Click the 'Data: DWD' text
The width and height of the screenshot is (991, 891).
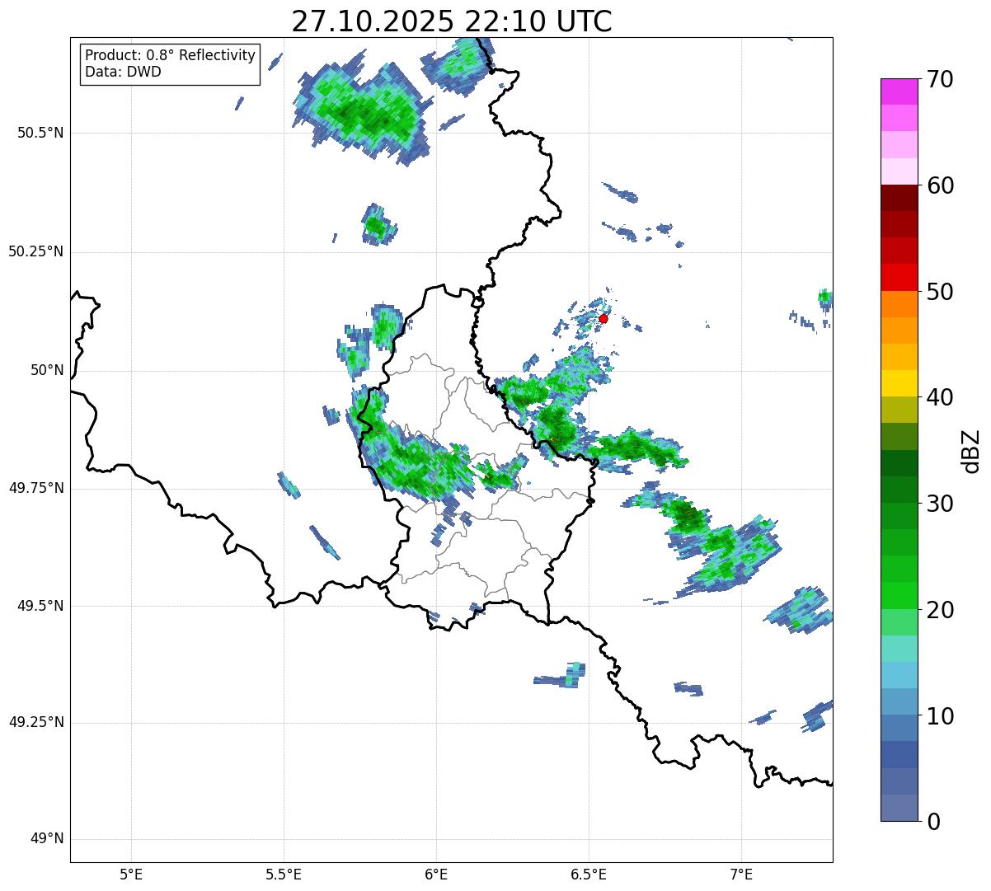(x=123, y=72)
